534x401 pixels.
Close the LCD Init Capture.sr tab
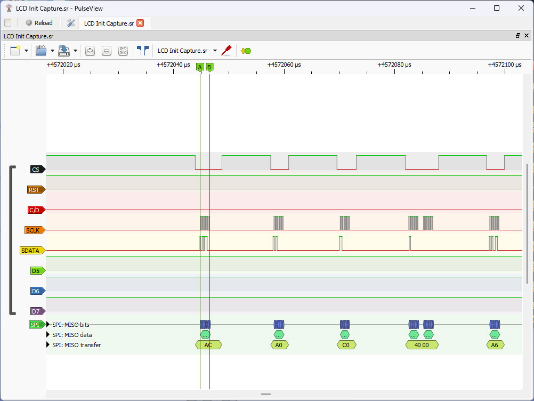140,23
